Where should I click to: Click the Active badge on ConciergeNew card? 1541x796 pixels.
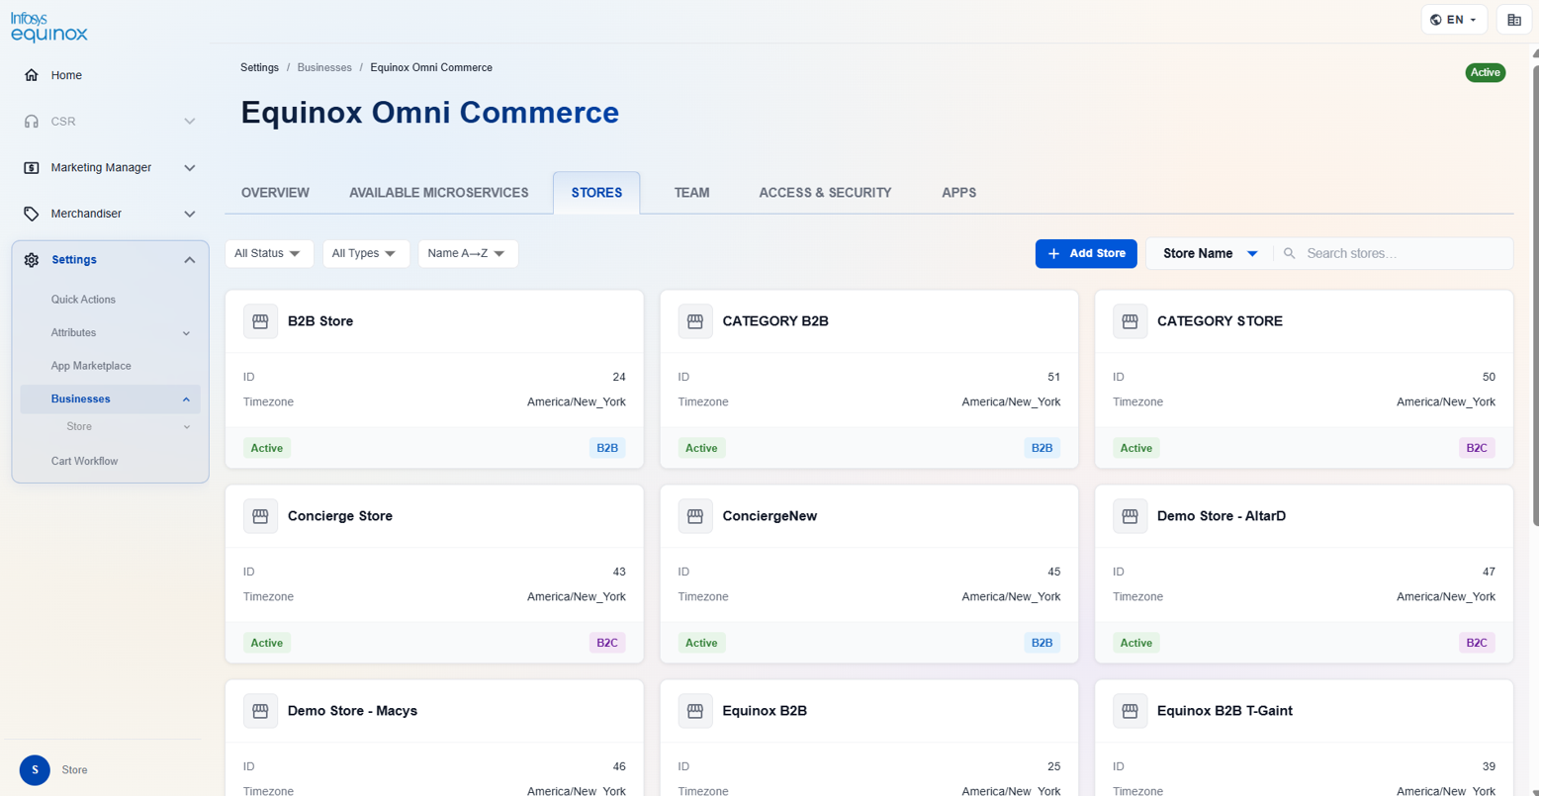click(x=701, y=643)
